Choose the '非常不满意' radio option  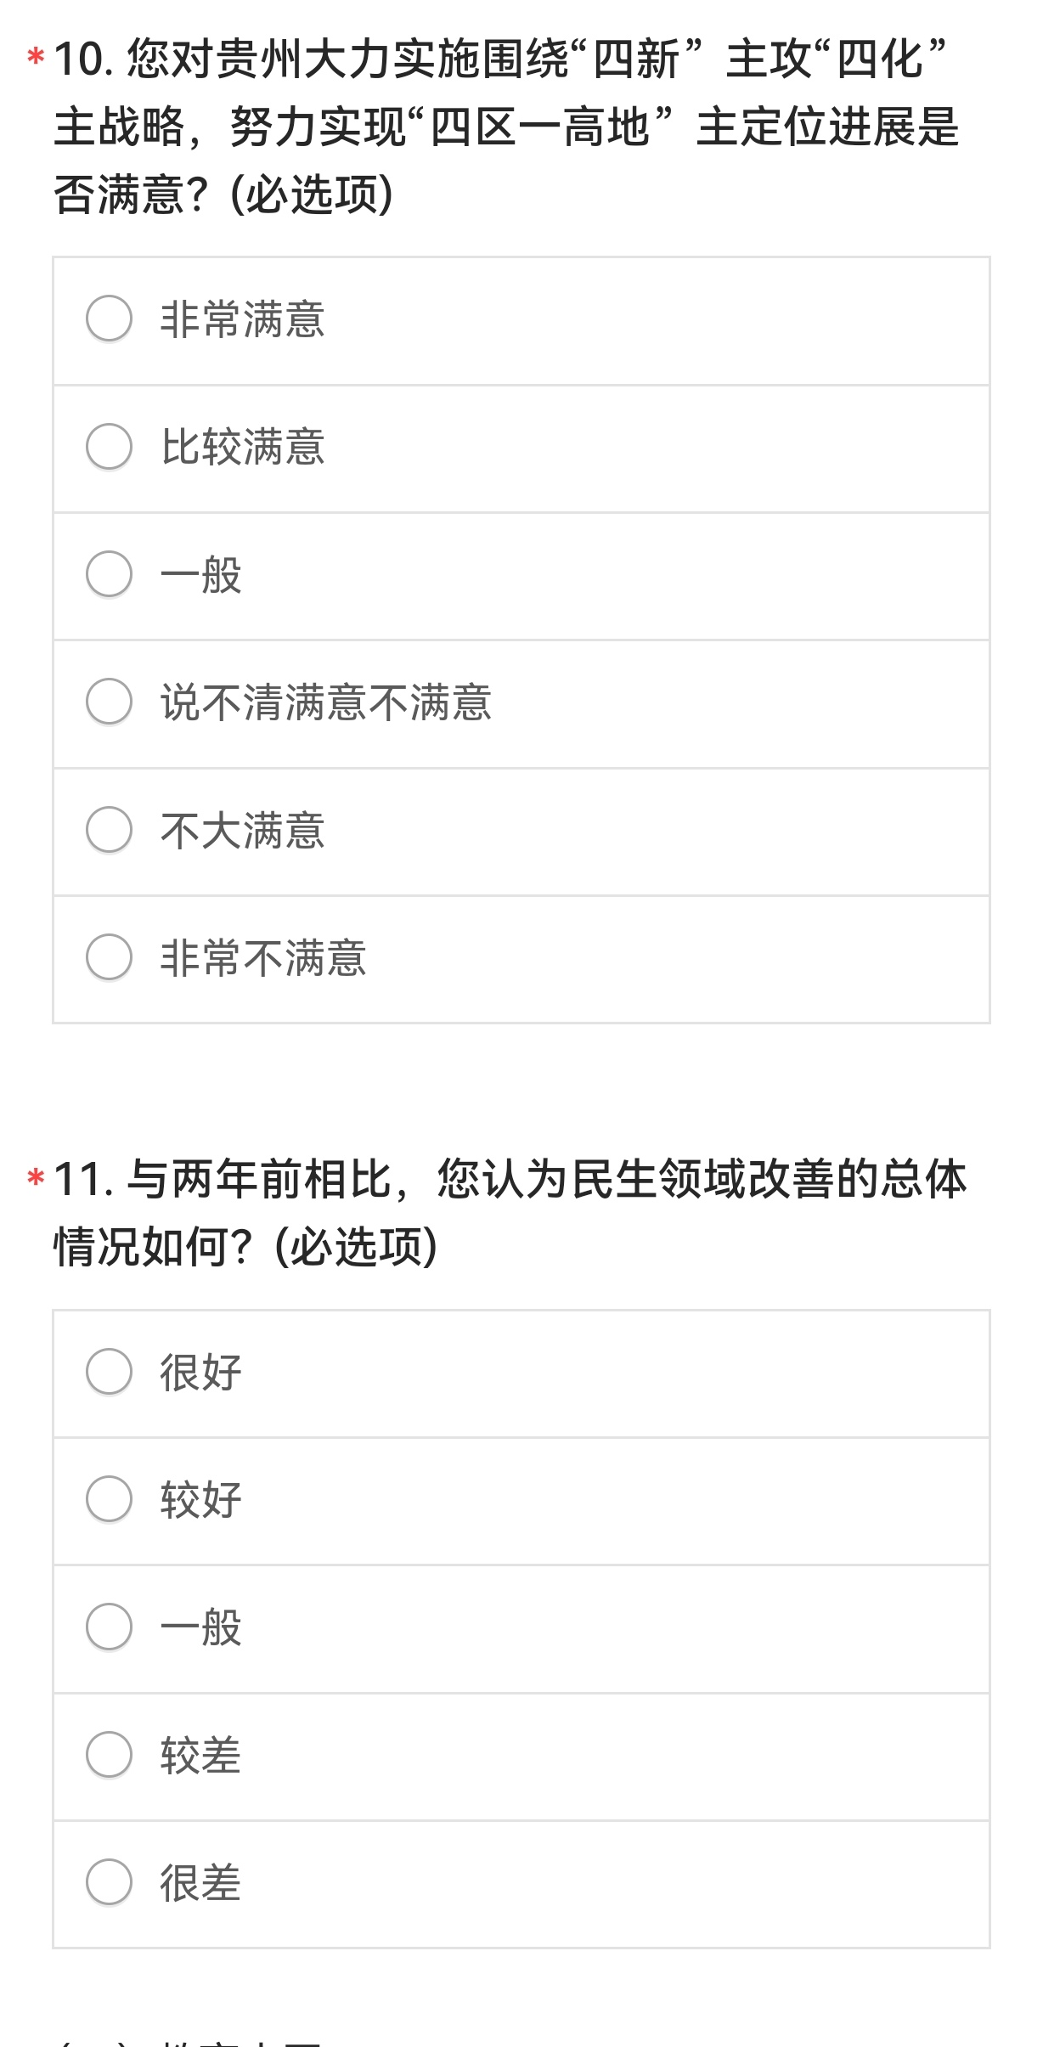(x=109, y=957)
